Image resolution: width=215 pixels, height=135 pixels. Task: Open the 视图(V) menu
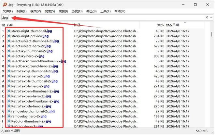click(x=36, y=11)
